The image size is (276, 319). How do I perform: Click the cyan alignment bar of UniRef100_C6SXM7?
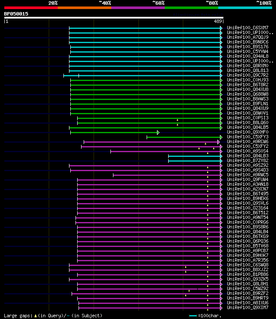(x=145, y=28)
